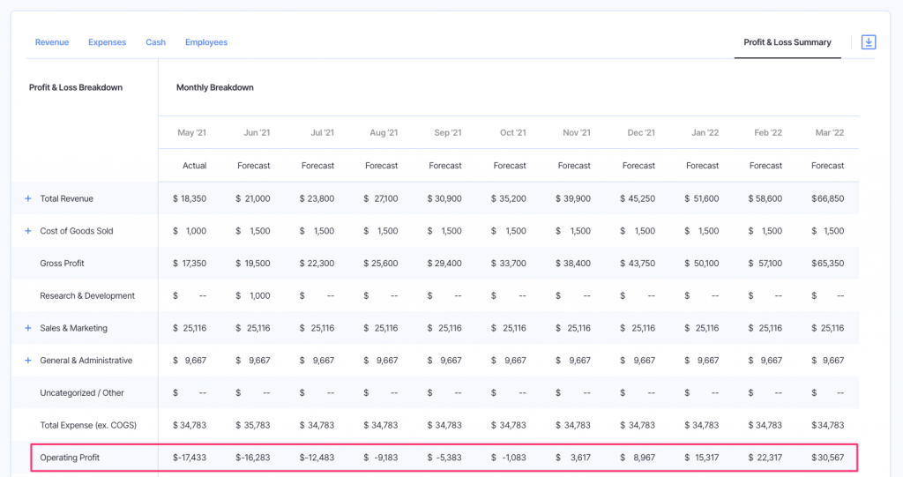
Task: Click the Oct '21 column header
Action: 513,132
